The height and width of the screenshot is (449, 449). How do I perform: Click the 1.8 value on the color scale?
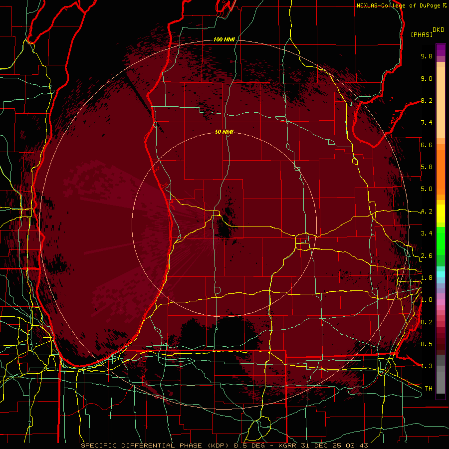point(427,278)
